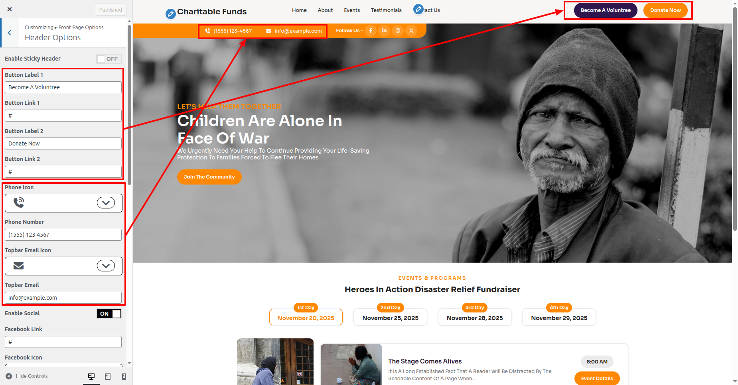This screenshot has height=385, width=738.
Task: Click the Donate Now header button
Action: click(665, 10)
